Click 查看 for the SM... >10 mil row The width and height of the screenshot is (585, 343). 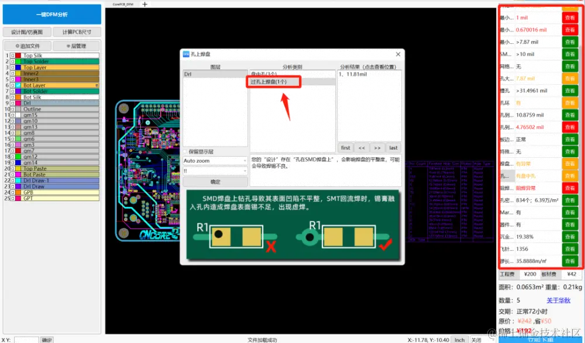(x=570, y=54)
